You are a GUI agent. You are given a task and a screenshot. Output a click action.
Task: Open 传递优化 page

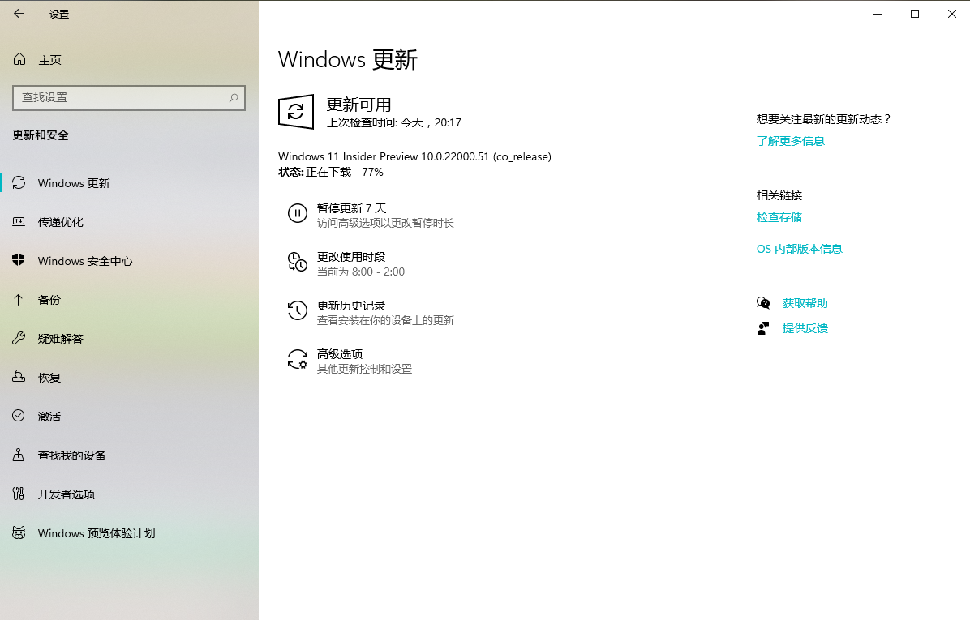(129, 222)
